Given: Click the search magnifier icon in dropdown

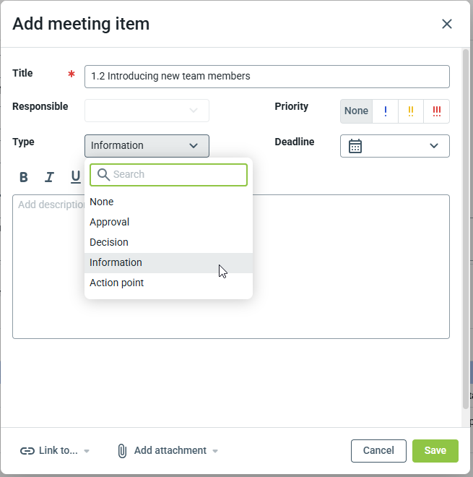Looking at the screenshot, I should pyautogui.click(x=103, y=174).
